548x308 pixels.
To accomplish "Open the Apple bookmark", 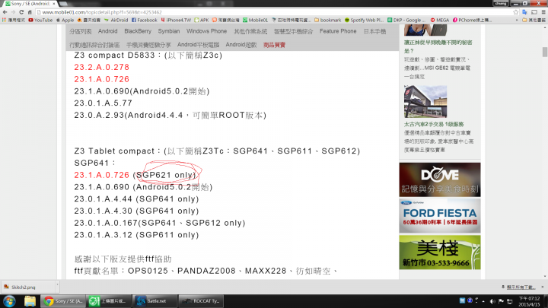I will point(65,21).
